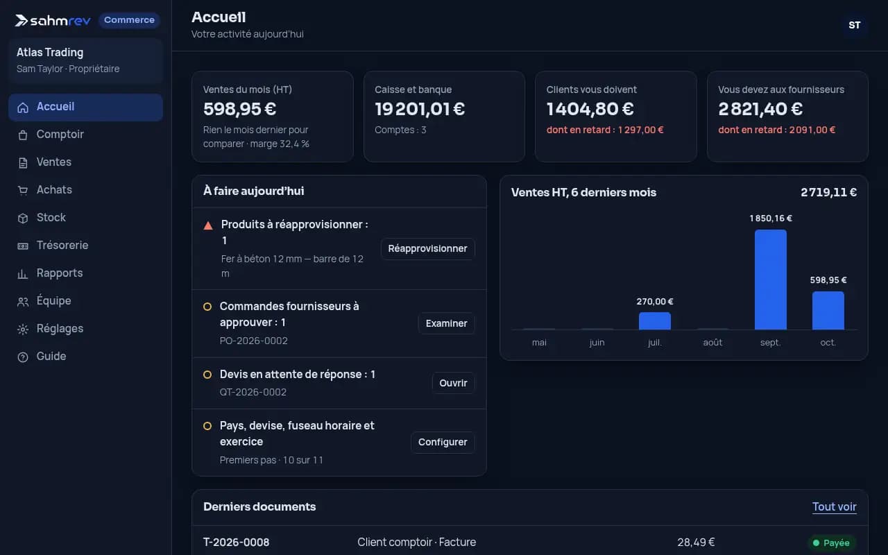This screenshot has height=555, width=888.
Task: Click the Commerce badge
Action: tap(129, 20)
